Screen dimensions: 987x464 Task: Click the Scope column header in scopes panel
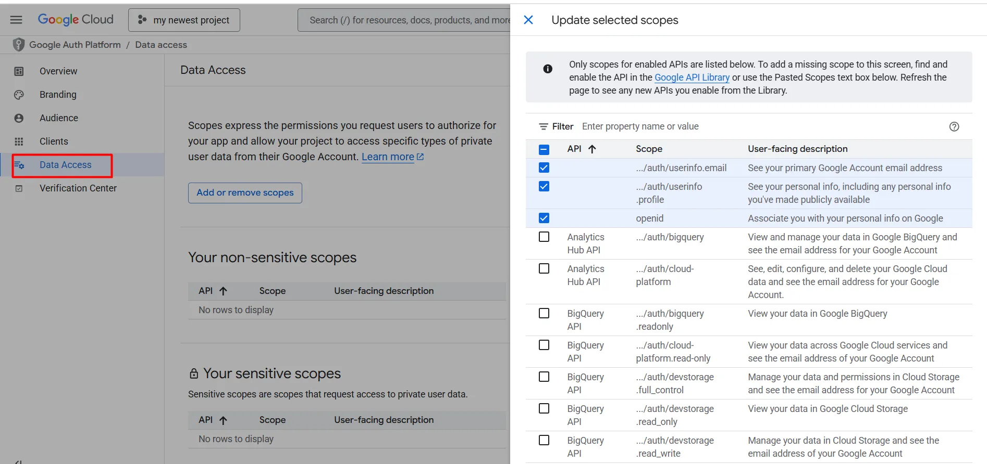649,149
